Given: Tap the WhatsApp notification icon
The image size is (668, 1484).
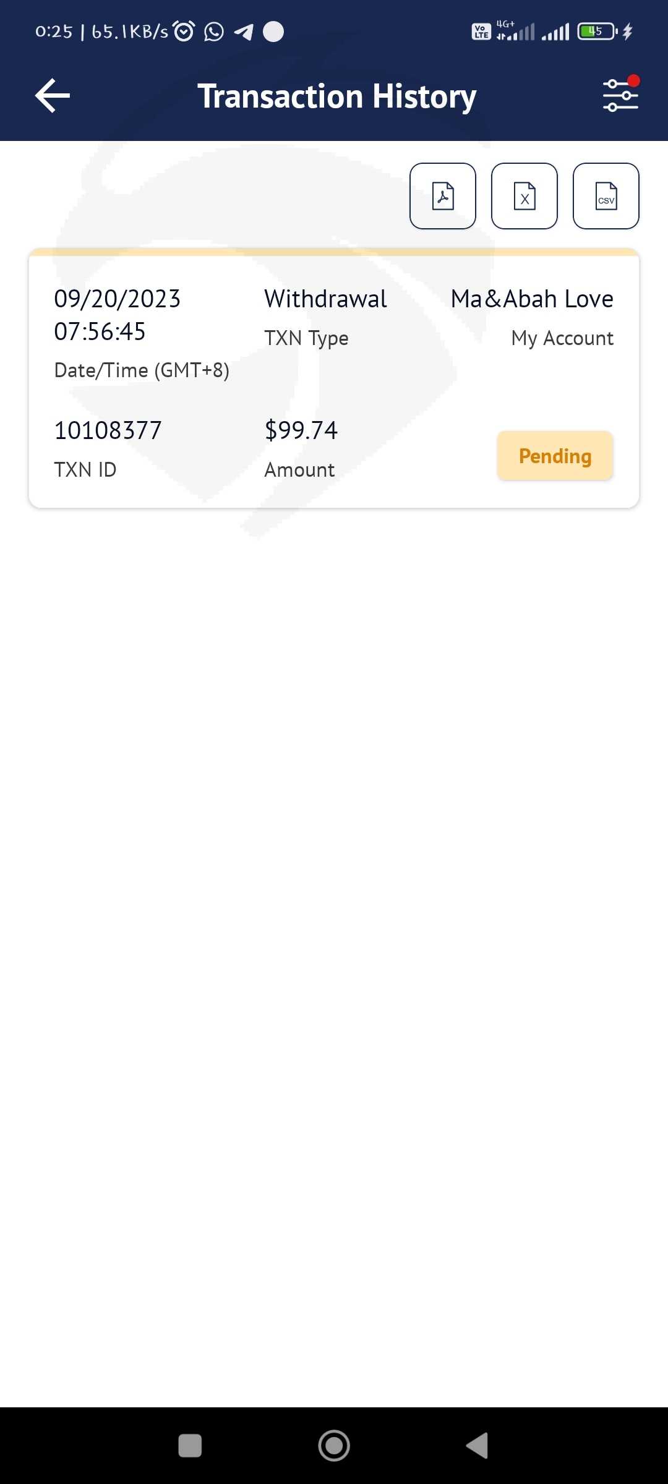Looking at the screenshot, I should [x=214, y=32].
